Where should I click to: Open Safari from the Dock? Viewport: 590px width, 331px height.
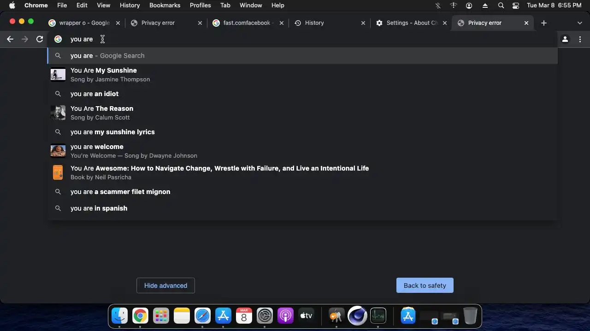pos(202,316)
